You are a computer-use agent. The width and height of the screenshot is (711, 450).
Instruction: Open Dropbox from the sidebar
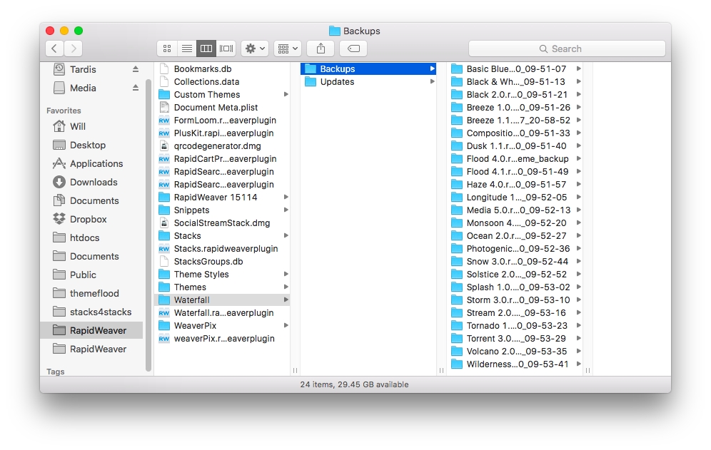pyautogui.click(x=88, y=220)
